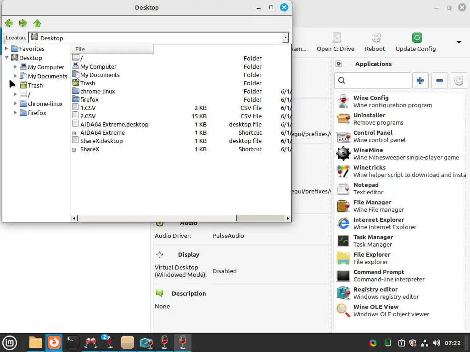This screenshot has width=470, height=352.
Task: Go back using the green left arrow
Action: pos(9,23)
